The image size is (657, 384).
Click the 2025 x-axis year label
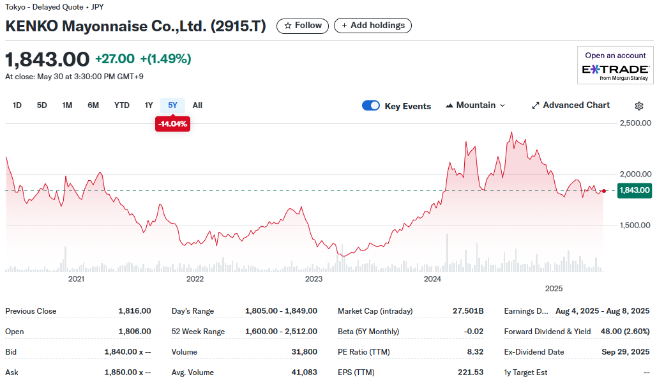coord(554,289)
